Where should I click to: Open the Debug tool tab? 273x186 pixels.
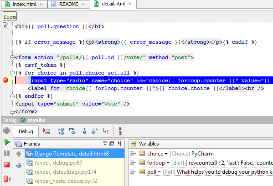(x=26, y=131)
